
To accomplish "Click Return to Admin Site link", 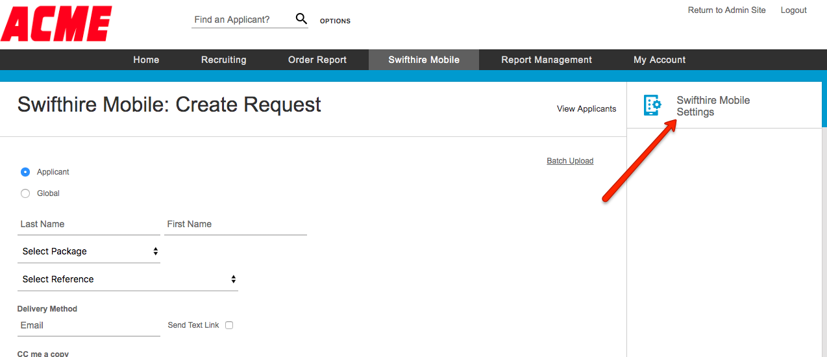I will (x=727, y=10).
